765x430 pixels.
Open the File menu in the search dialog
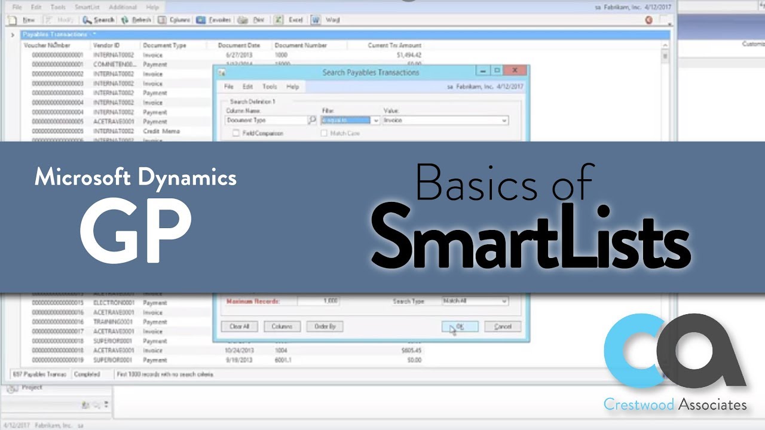coord(228,87)
